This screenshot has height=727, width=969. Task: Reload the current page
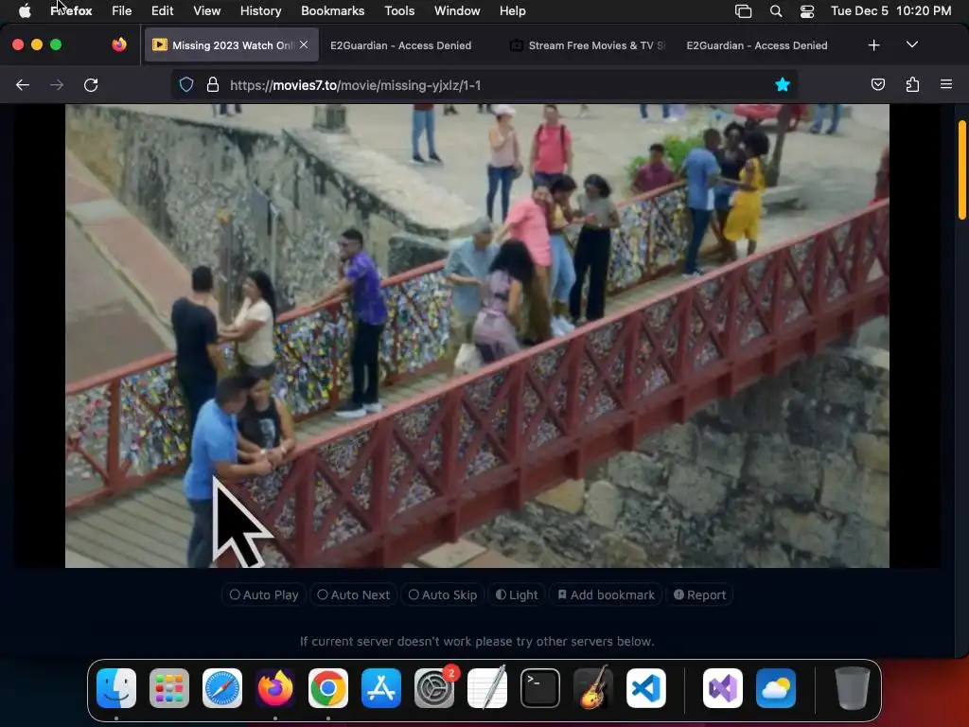[x=91, y=85]
